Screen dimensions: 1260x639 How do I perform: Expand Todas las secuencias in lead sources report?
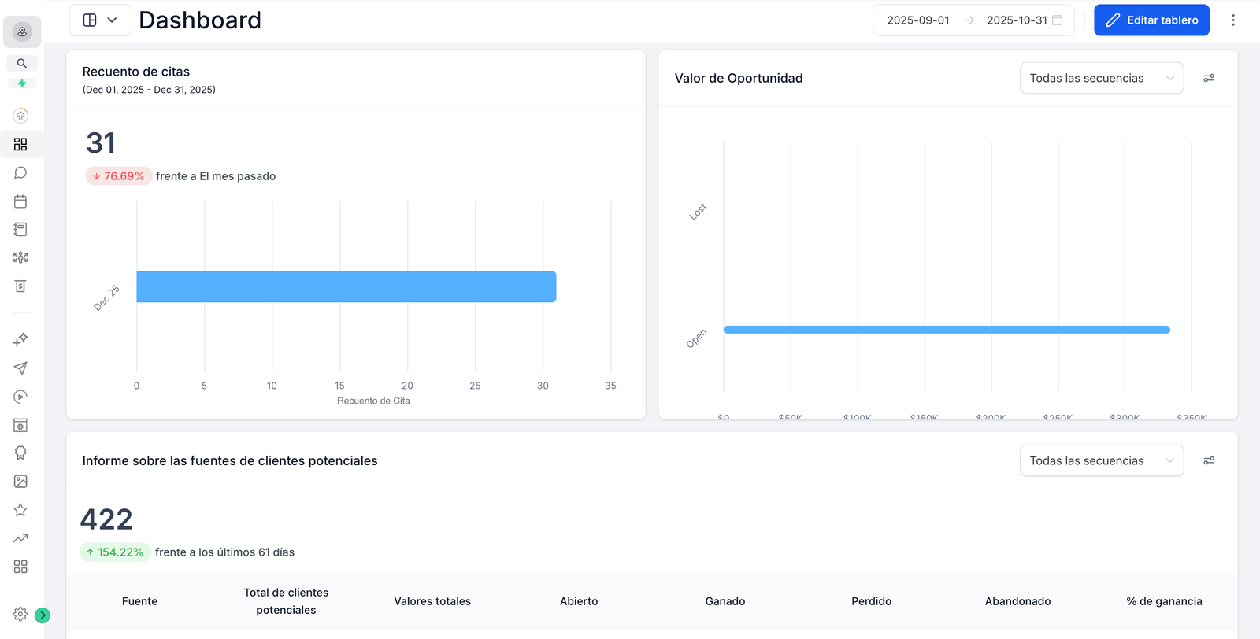[x=1101, y=460]
